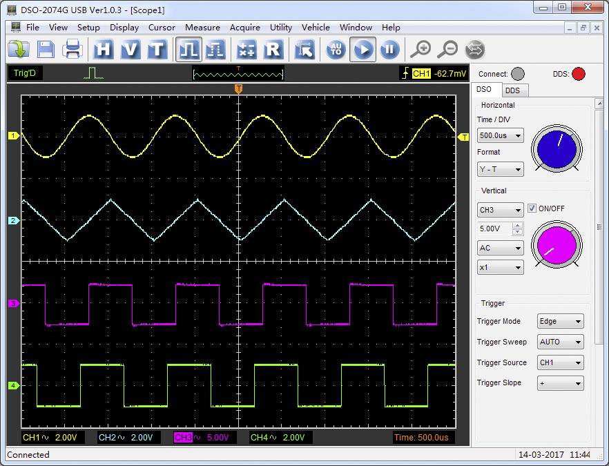609x466 pixels.
Task: Click the Connect status indicator
Action: click(x=519, y=74)
